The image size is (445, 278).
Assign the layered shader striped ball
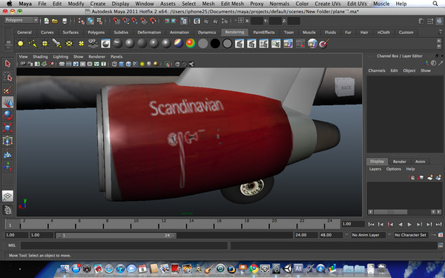pyautogui.click(x=179, y=44)
